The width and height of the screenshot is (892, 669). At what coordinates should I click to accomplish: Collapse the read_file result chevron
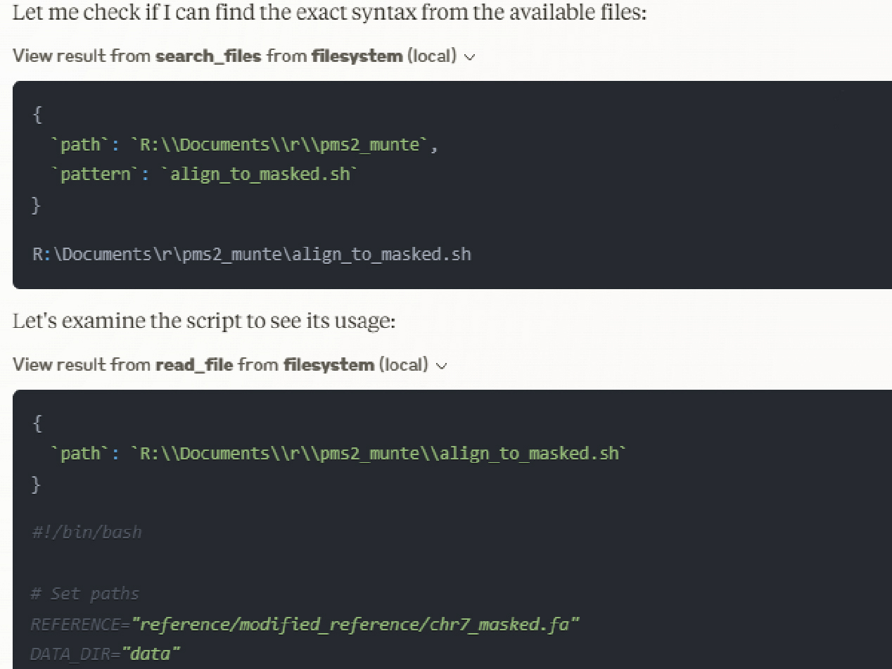tap(442, 365)
